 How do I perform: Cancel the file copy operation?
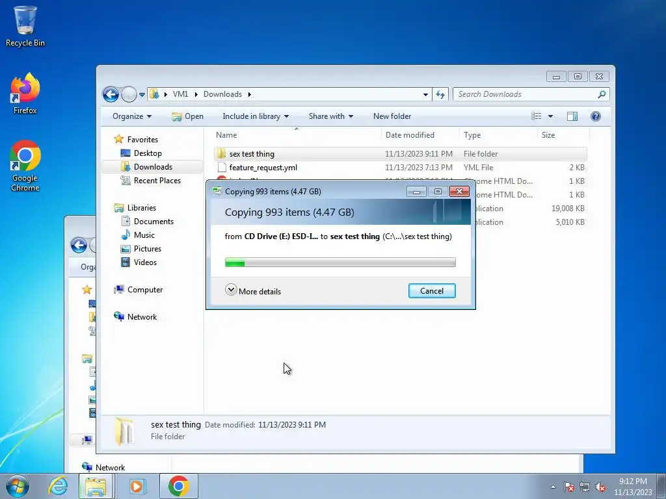tap(432, 291)
